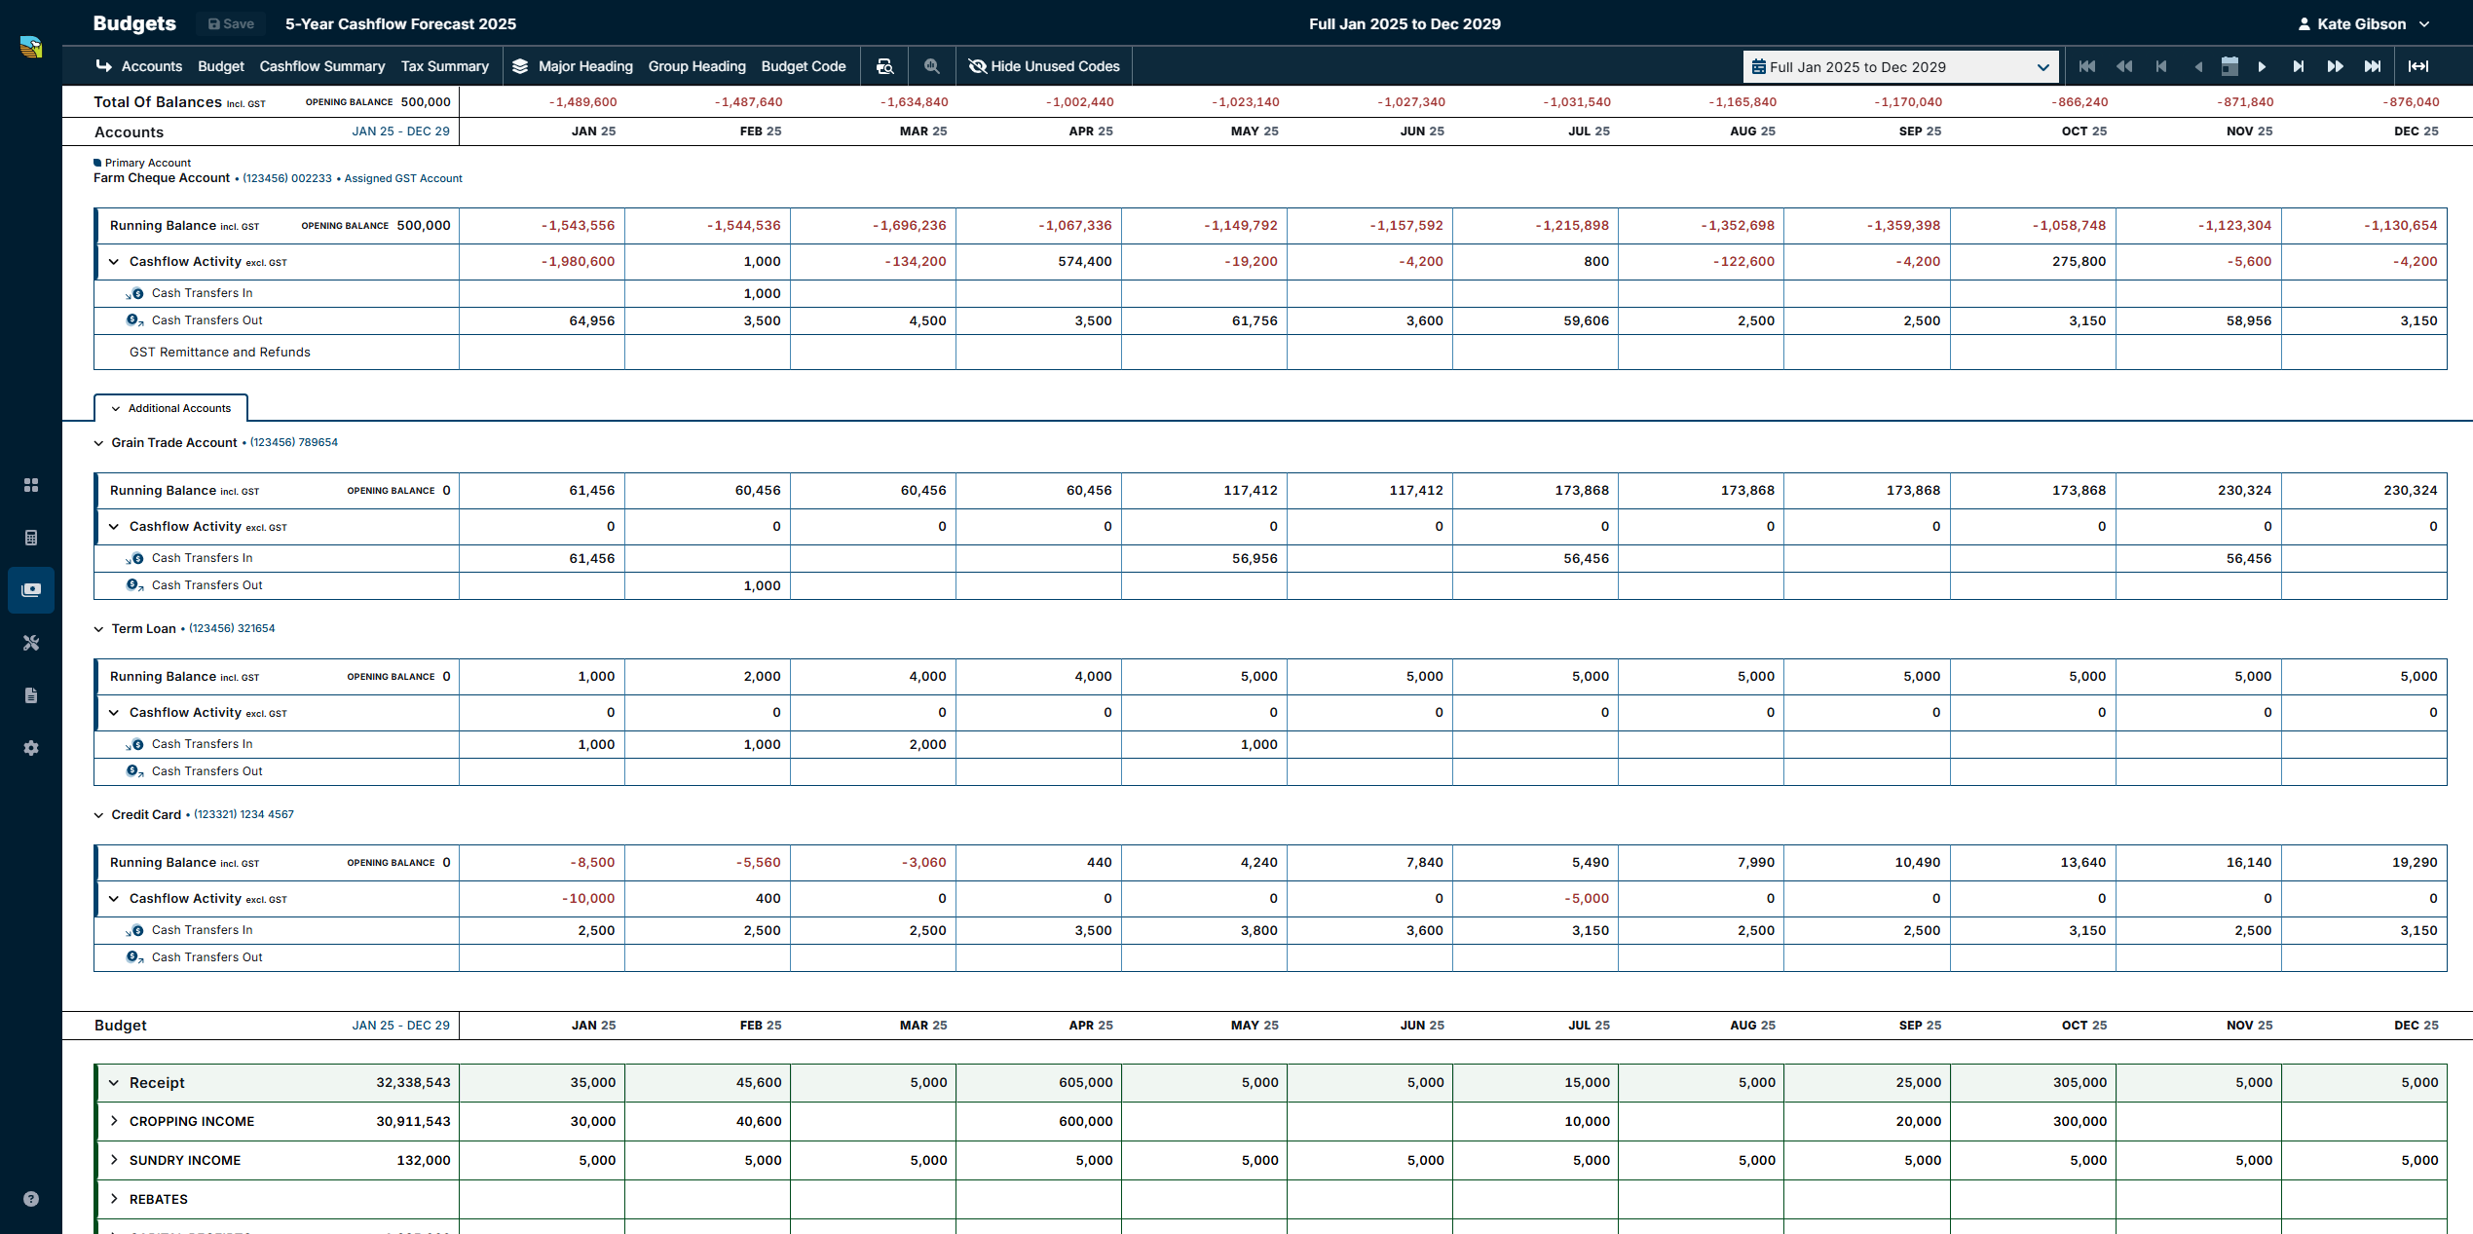Click the calendar today icon in navigation
The width and height of the screenshot is (2473, 1234).
click(x=2229, y=66)
